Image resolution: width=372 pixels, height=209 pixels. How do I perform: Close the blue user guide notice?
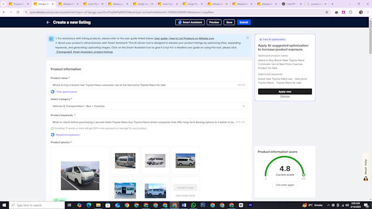pos(247,38)
